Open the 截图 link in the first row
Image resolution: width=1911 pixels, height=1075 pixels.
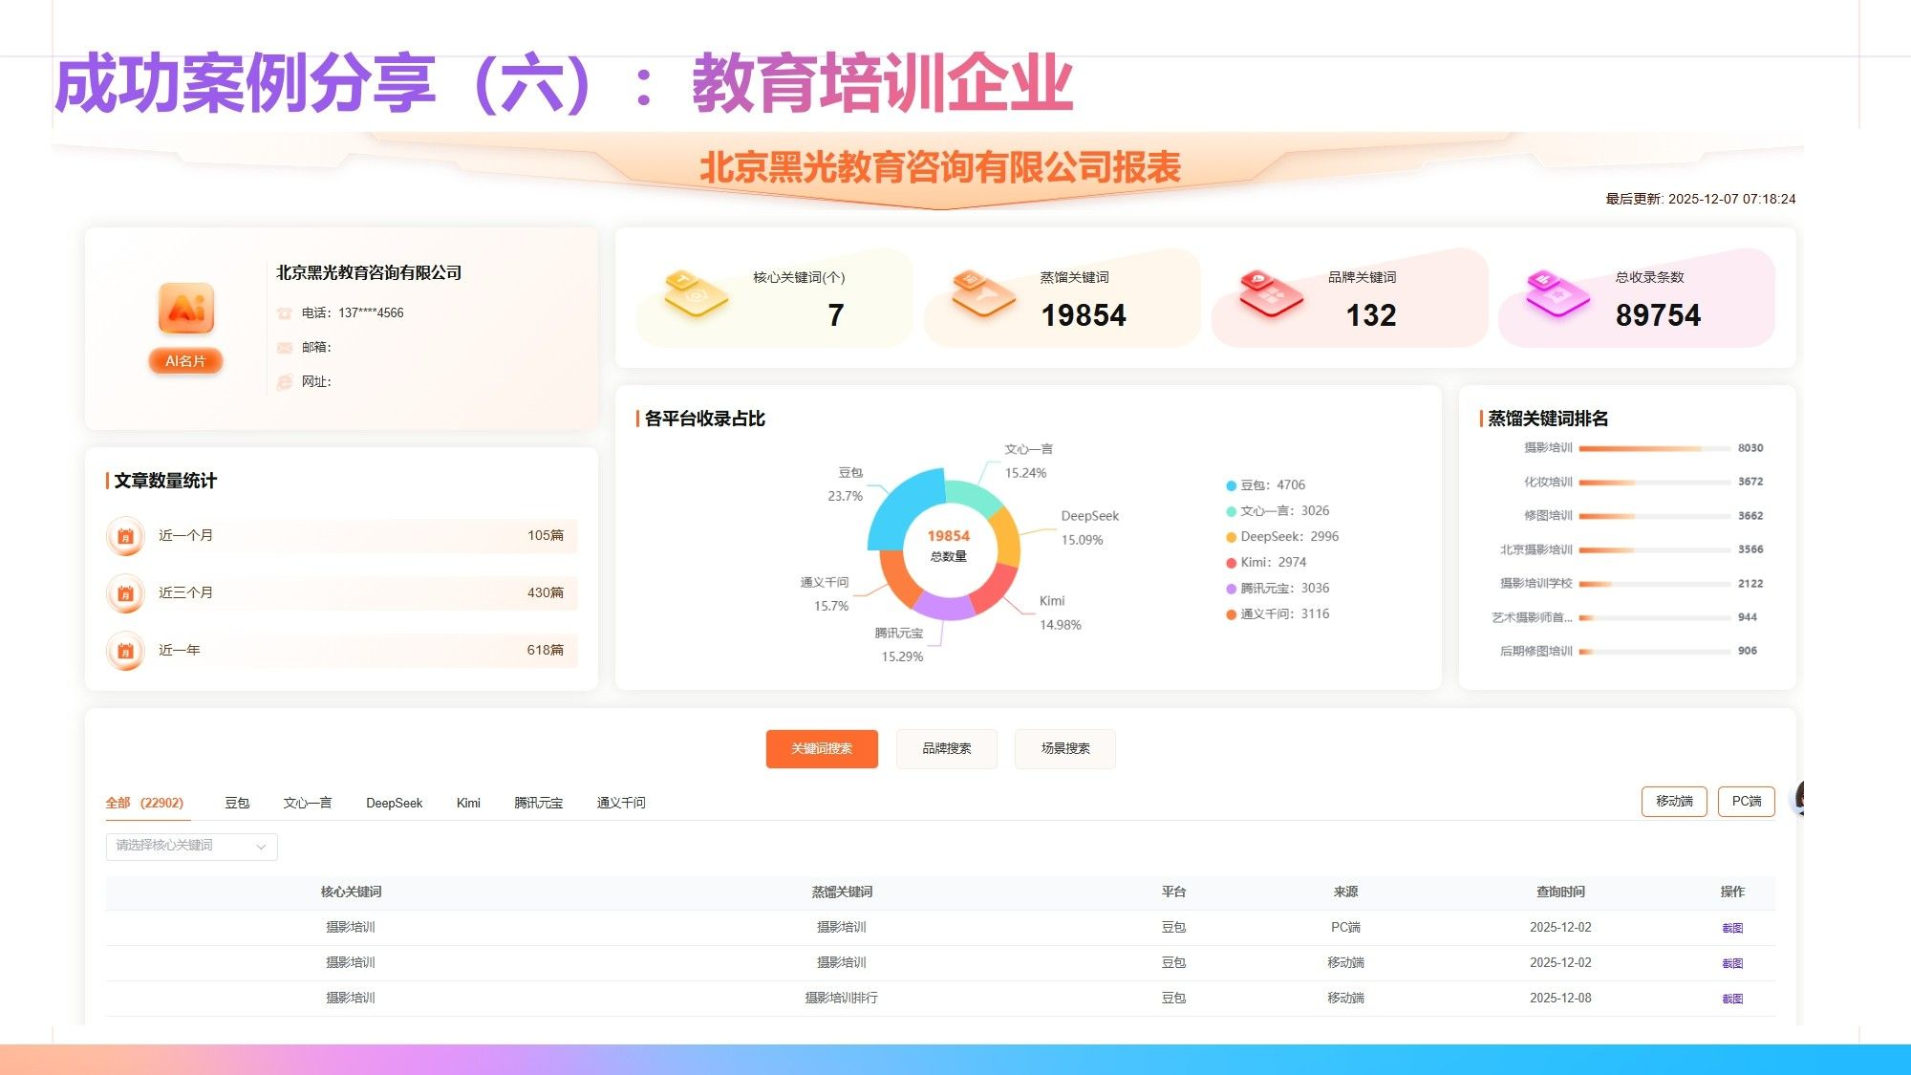click(x=1731, y=928)
